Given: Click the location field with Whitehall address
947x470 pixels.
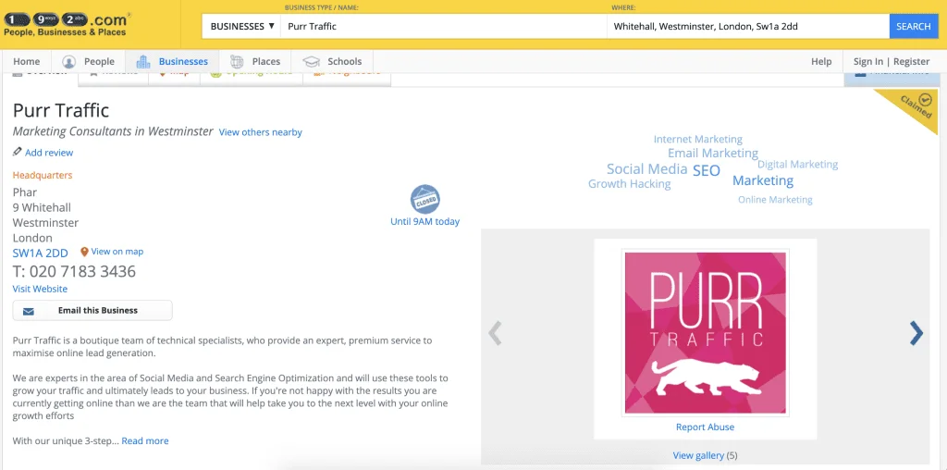Looking at the screenshot, I should click(x=747, y=27).
